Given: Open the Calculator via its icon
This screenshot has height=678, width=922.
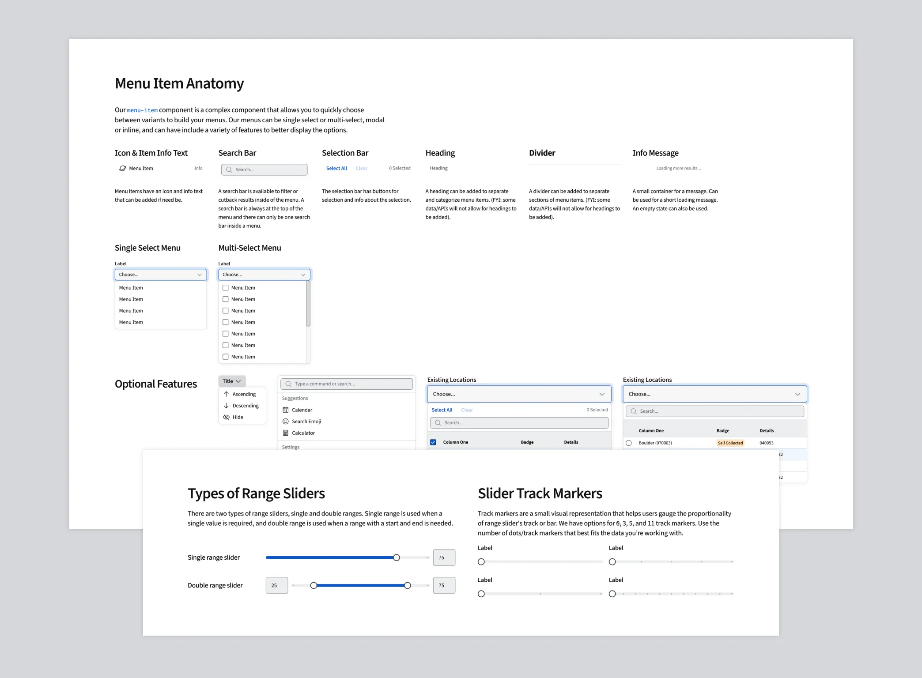Looking at the screenshot, I should pyautogui.click(x=286, y=433).
